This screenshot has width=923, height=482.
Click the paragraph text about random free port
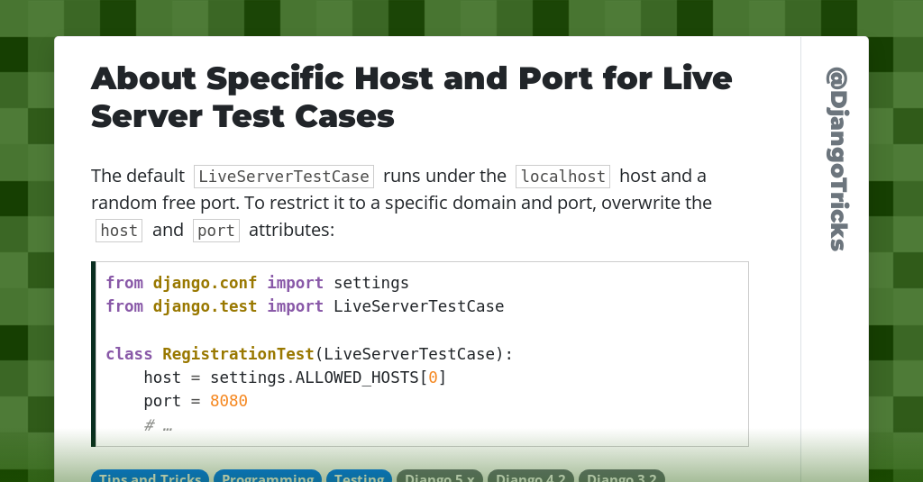[x=401, y=203]
